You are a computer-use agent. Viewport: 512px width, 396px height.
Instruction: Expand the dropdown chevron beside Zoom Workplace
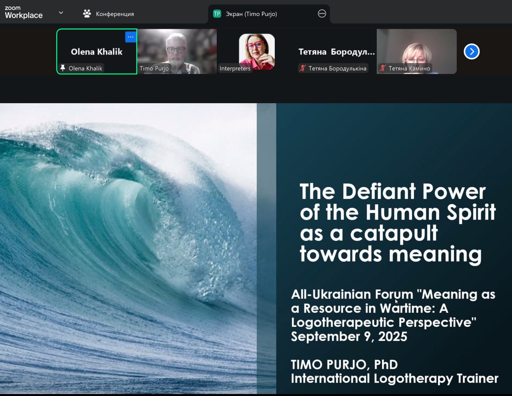pyautogui.click(x=61, y=13)
